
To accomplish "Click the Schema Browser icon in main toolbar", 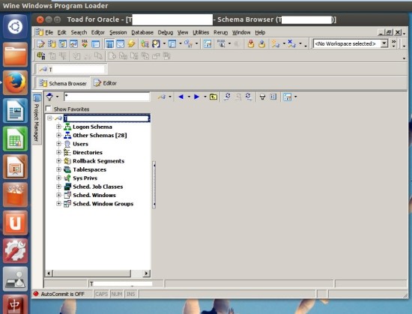I will point(52,44).
